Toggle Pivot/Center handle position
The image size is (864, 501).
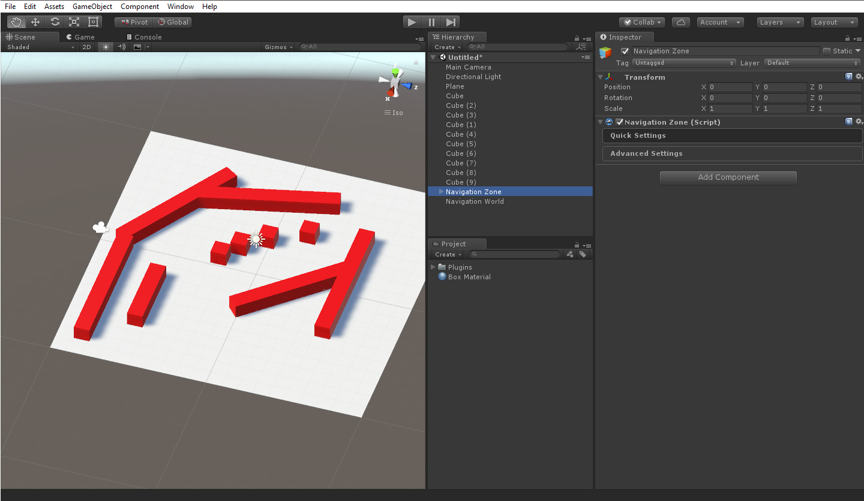[x=134, y=22]
